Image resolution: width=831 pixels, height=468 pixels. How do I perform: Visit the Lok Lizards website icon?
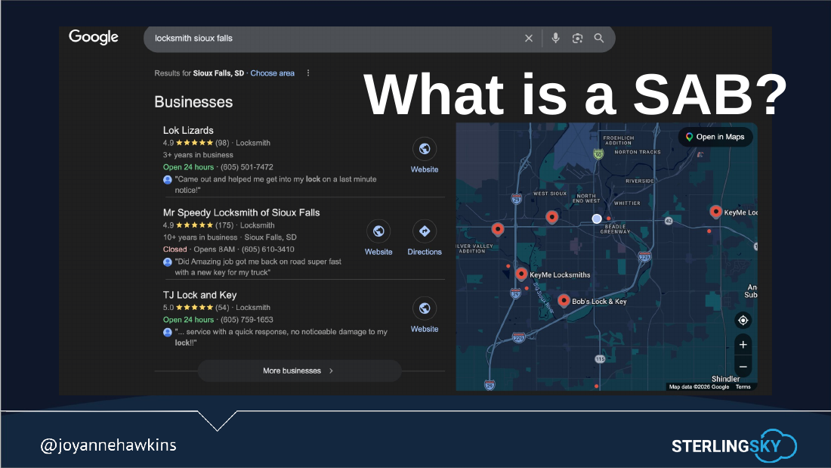point(425,149)
